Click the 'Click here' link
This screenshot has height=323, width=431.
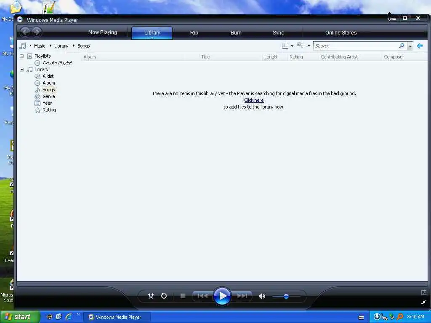(x=254, y=100)
